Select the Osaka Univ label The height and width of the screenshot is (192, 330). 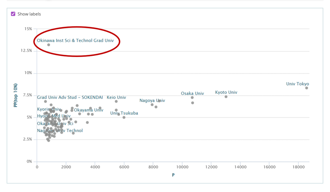click(192, 93)
